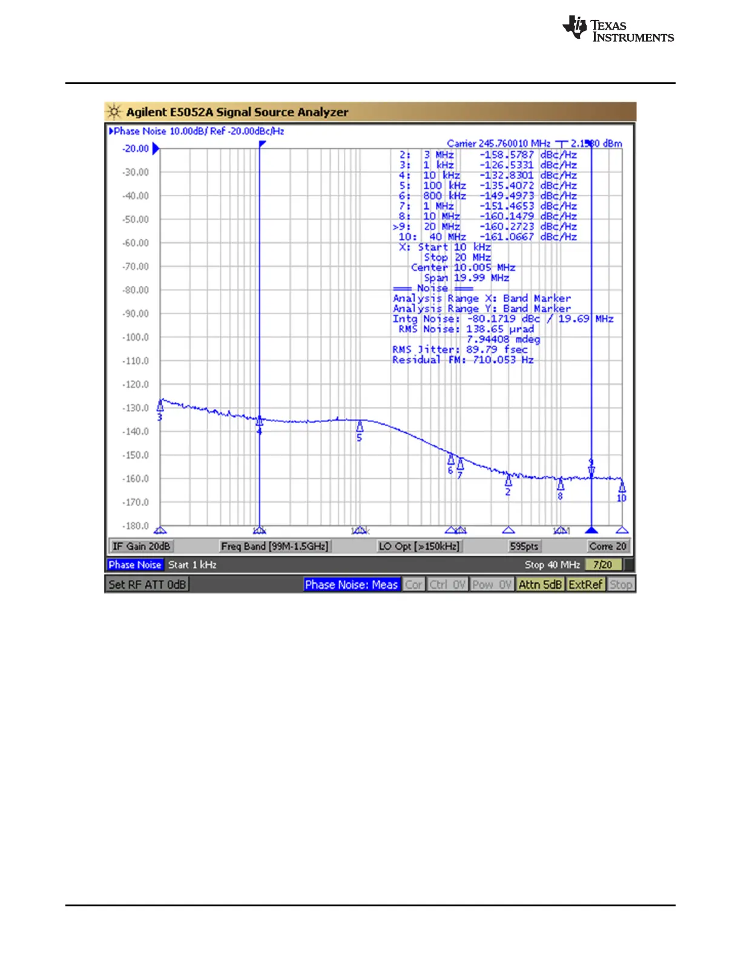Click the marker 9 readout '-160.2723 dBc/Hz'
741x959 pixels.
point(528,226)
